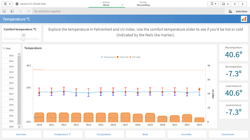Viewport: 250px width, 140px height.
Task: Go to the next sheet arrow
Action: pyautogui.click(x=243, y=4)
